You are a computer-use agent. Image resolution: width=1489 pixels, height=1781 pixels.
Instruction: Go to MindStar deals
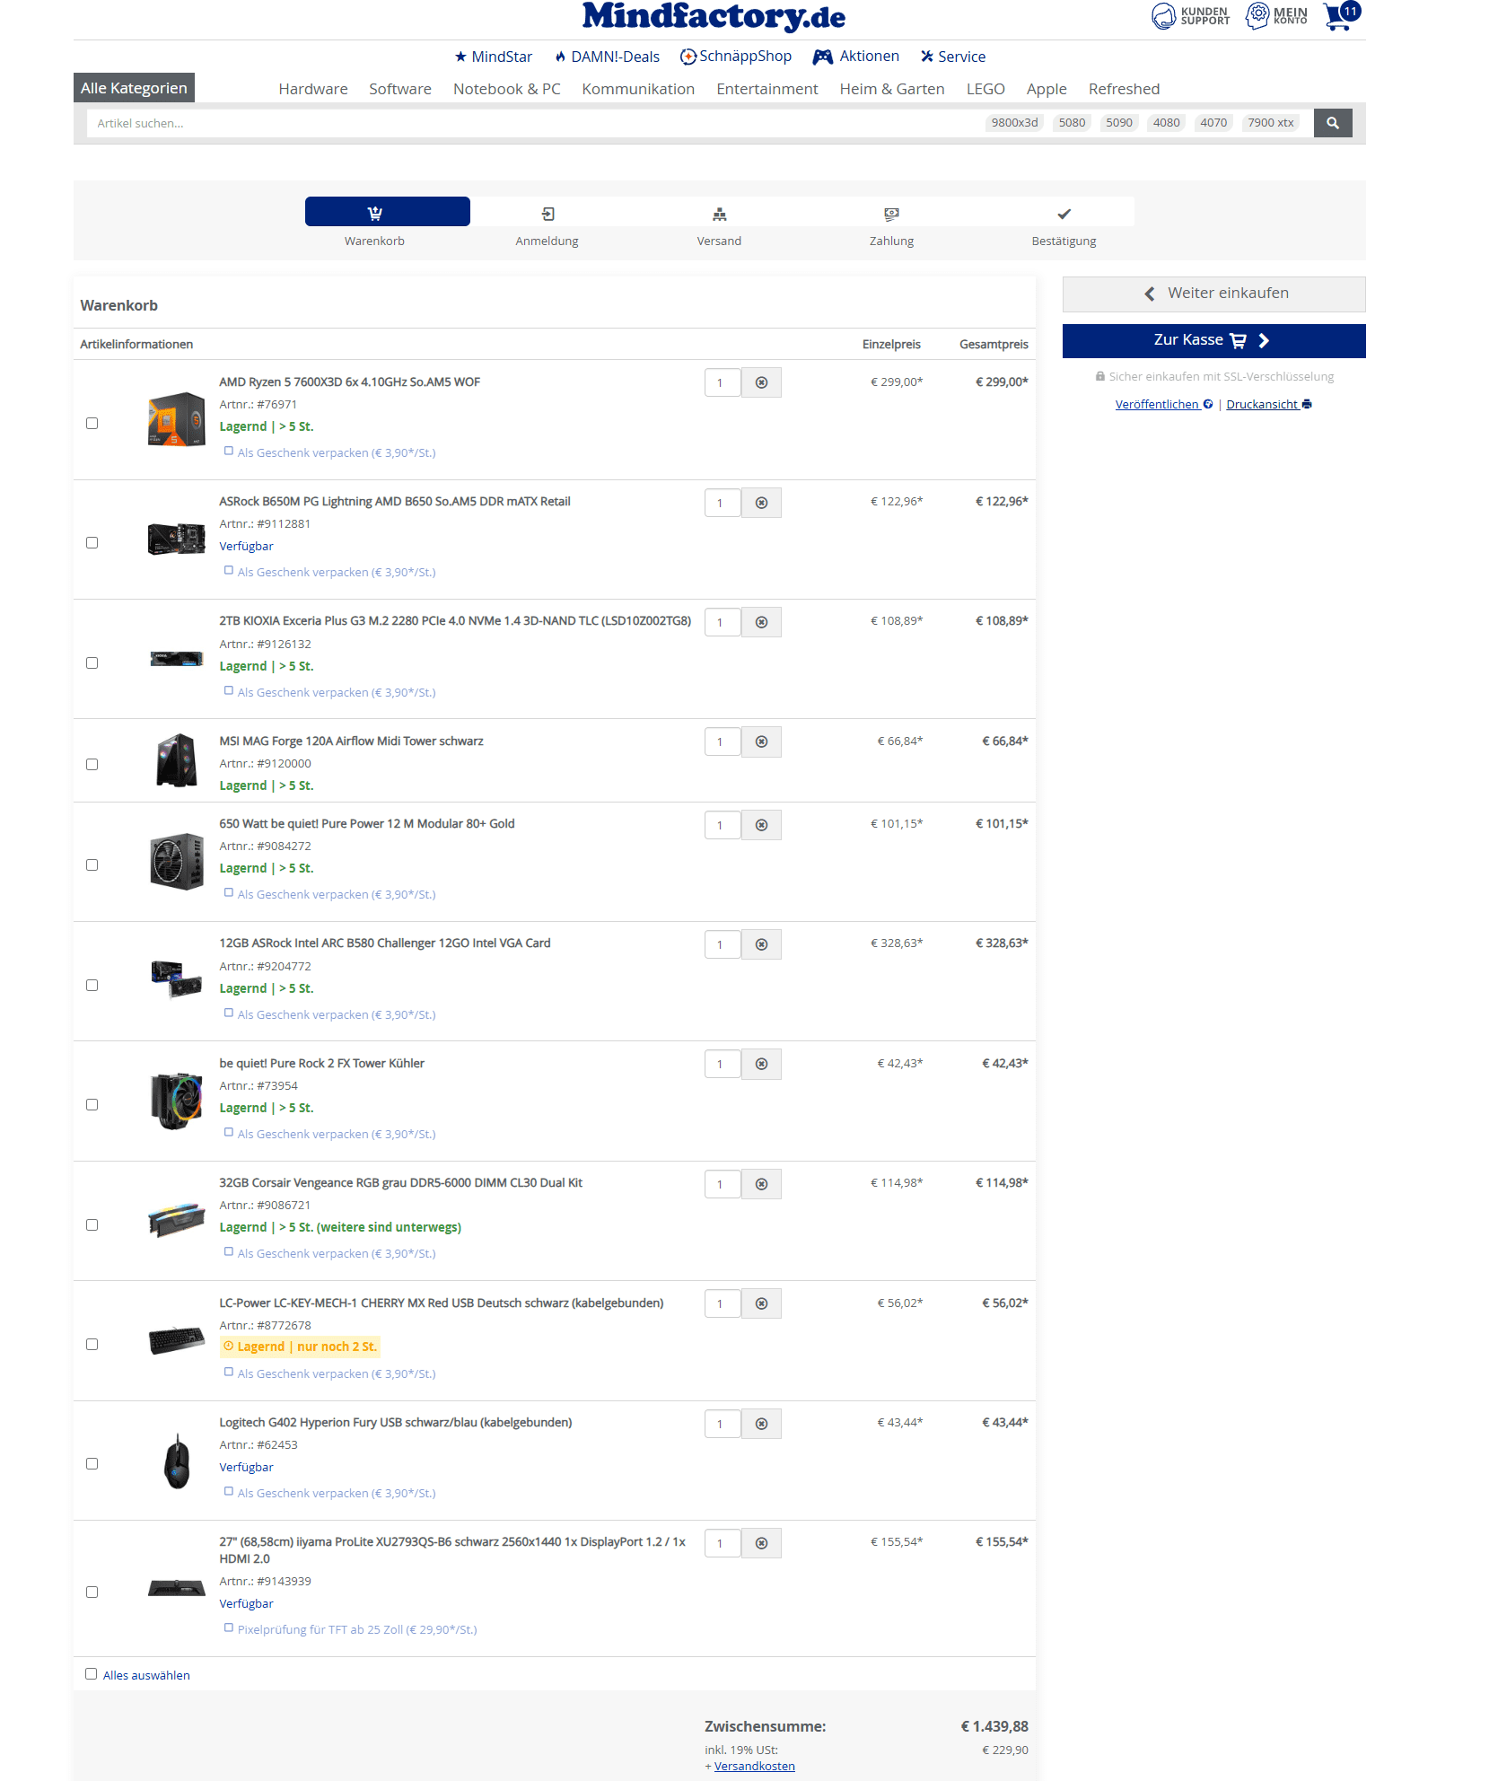point(494,57)
